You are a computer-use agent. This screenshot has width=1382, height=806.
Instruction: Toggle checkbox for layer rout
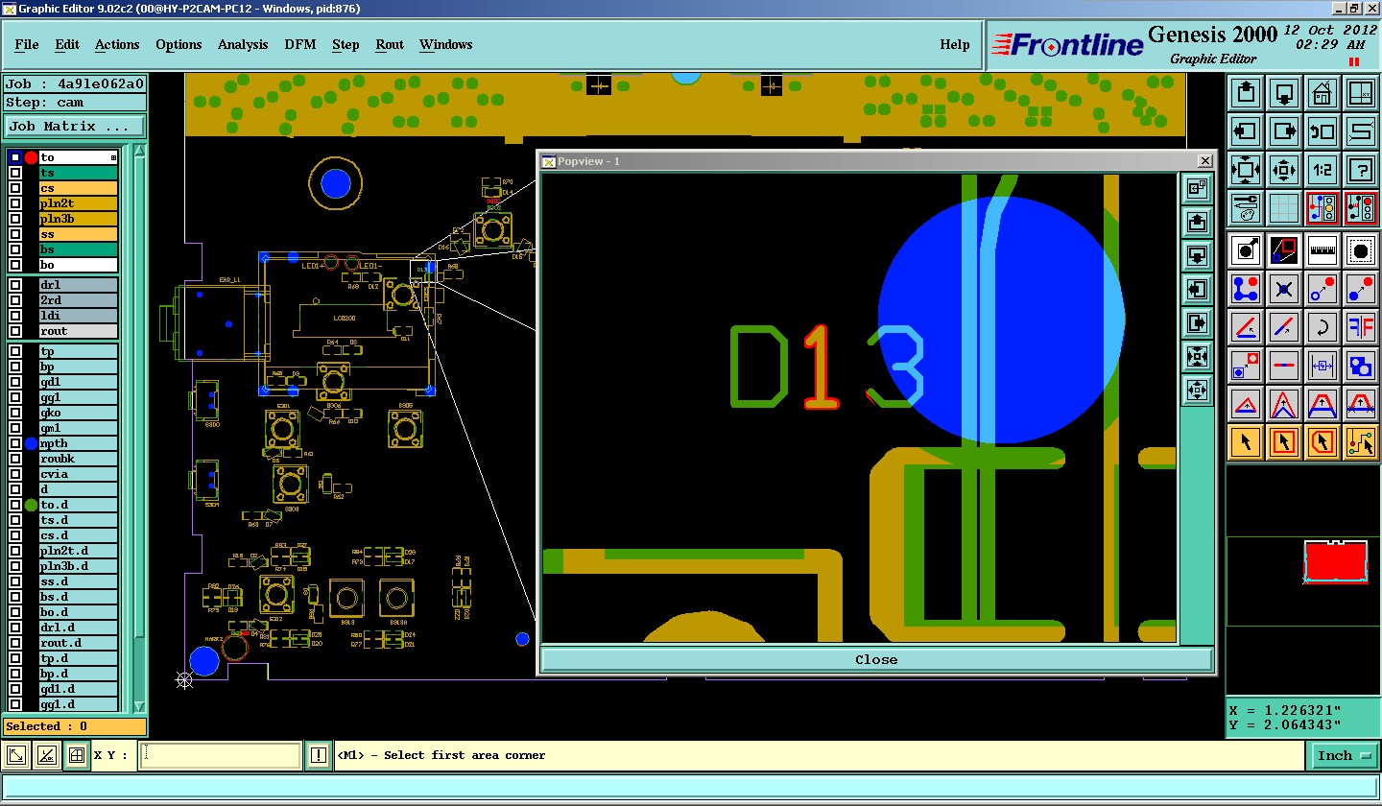(x=15, y=331)
